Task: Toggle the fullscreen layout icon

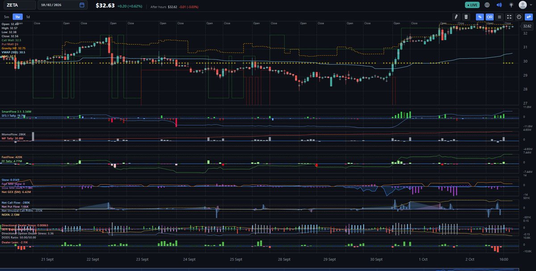Action: point(509,17)
